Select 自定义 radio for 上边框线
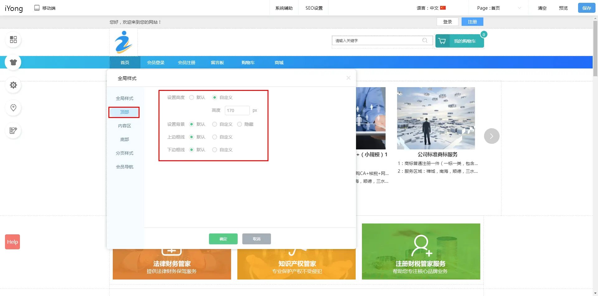The width and height of the screenshot is (598, 296). click(x=215, y=137)
